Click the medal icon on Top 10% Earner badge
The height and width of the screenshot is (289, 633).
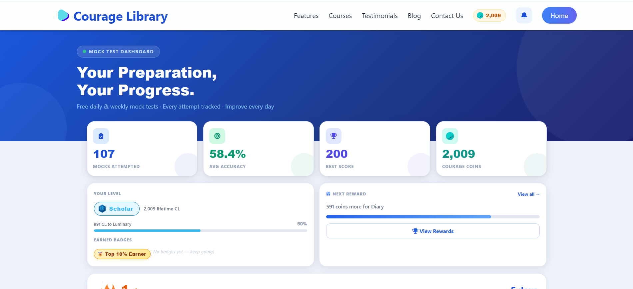pyautogui.click(x=100, y=254)
